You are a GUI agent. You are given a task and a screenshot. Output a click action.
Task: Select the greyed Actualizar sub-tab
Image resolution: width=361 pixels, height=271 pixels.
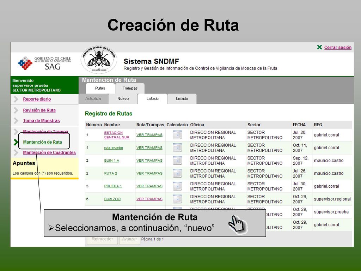pos(93,99)
